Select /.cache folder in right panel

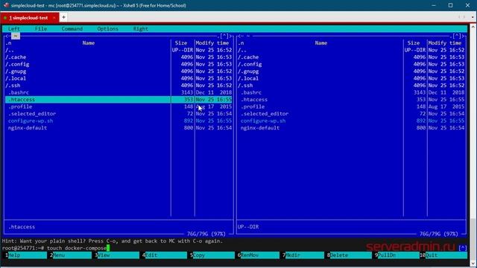(351, 57)
